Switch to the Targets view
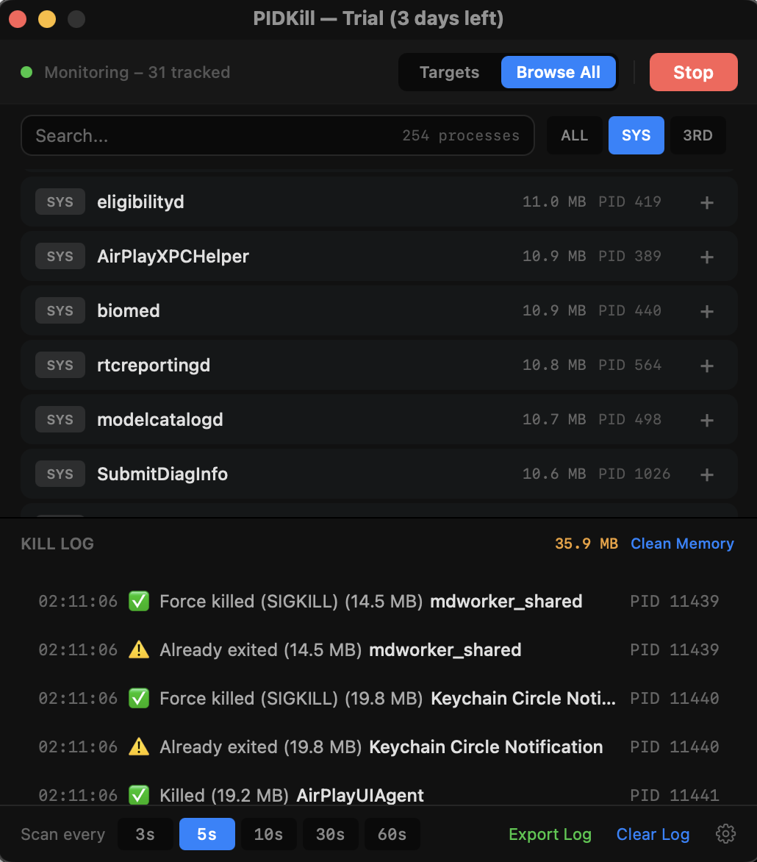The image size is (757, 862). [x=448, y=72]
